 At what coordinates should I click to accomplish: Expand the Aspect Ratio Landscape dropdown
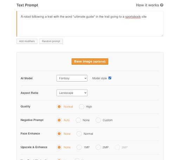point(72,93)
